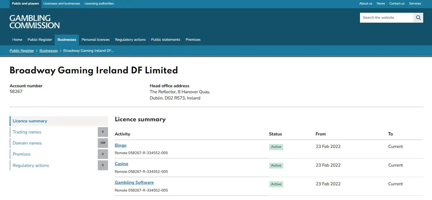Click the Status column header
This screenshot has width=432, height=200.
click(x=276, y=134)
